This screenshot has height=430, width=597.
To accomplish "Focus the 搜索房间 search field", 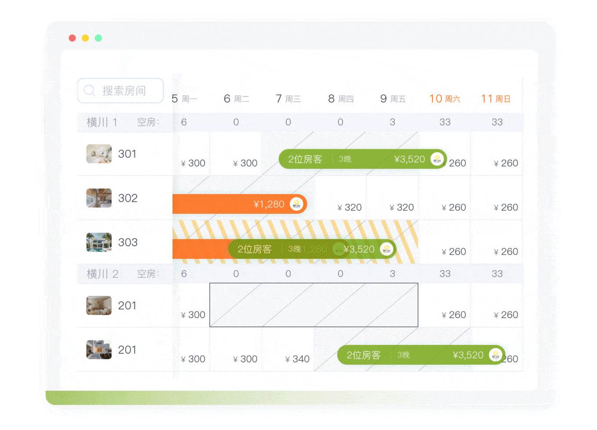I will click(120, 90).
